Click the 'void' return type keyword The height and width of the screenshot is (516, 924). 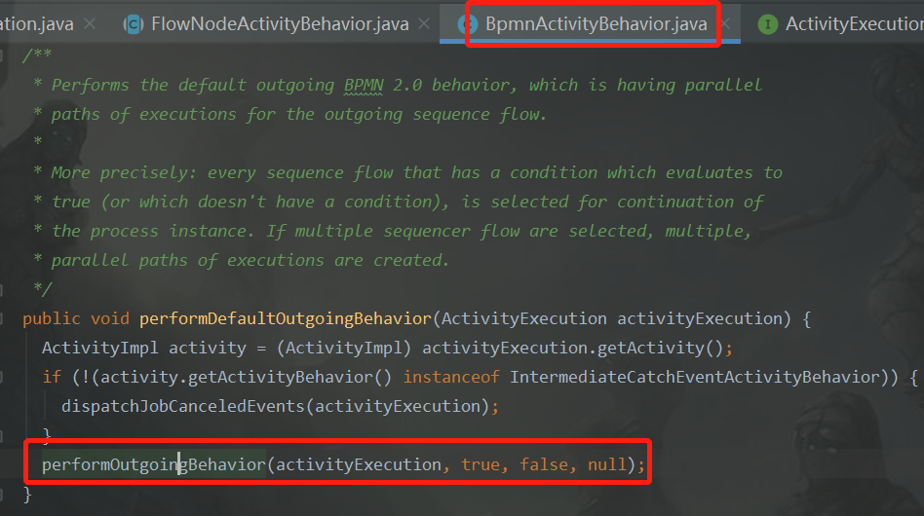click(x=109, y=319)
